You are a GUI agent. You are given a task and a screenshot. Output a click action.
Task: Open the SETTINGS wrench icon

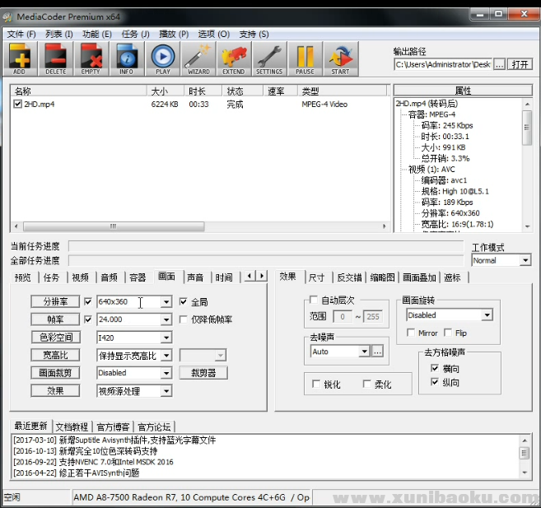(x=268, y=58)
